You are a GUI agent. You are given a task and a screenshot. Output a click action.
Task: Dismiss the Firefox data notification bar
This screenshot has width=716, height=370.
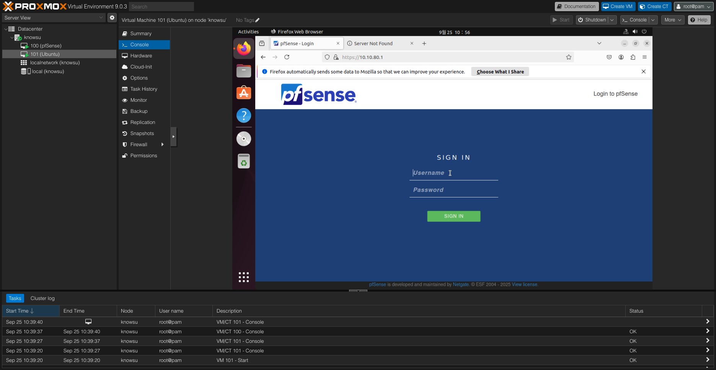click(644, 72)
